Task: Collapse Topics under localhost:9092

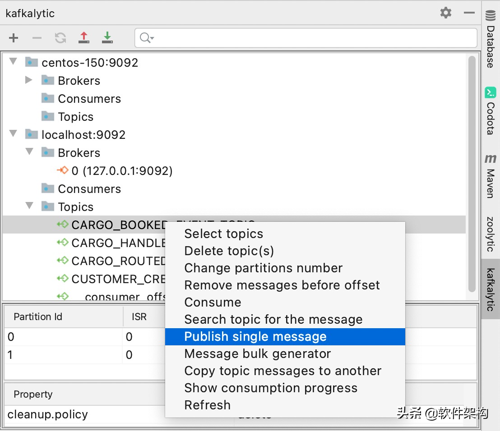Action: pos(29,206)
